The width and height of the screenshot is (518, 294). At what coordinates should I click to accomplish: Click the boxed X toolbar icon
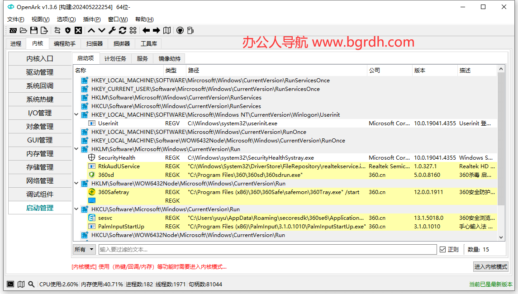click(78, 31)
